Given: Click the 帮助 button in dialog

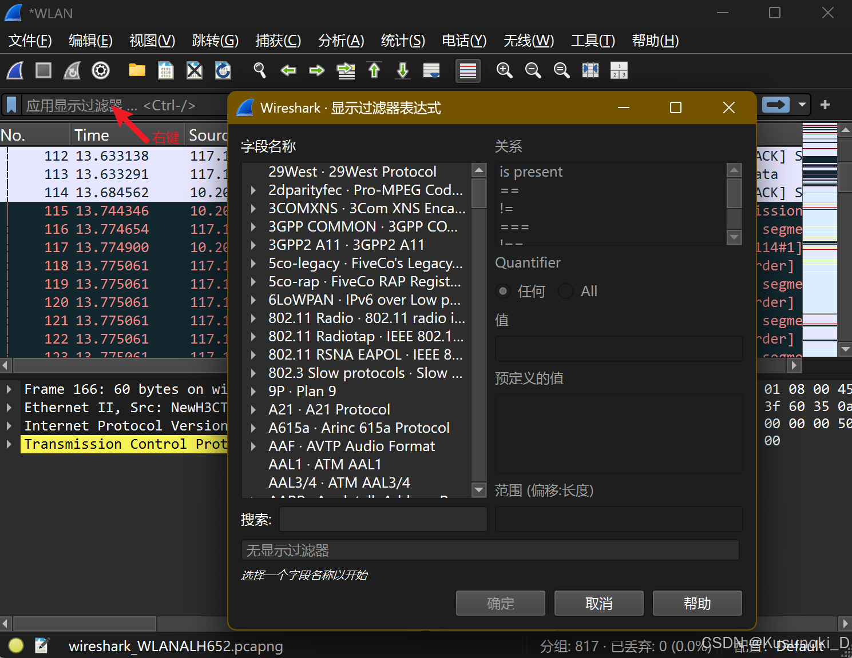Looking at the screenshot, I should (698, 603).
